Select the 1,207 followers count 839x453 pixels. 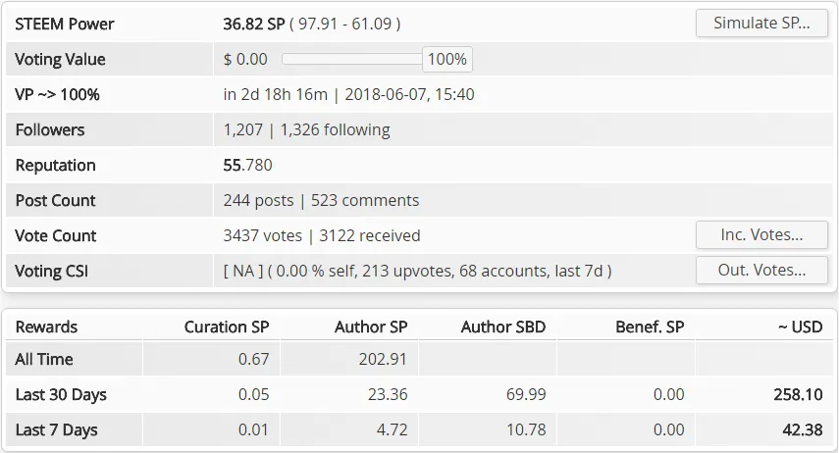coord(243,130)
